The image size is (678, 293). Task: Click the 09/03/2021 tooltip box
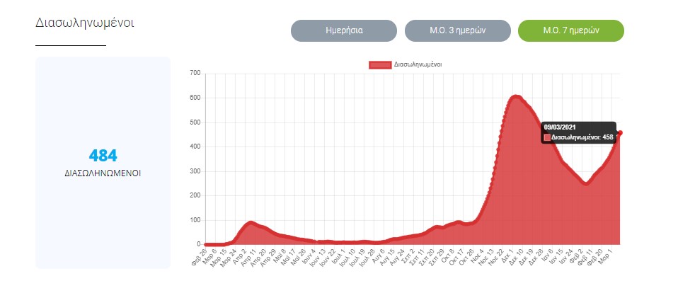pos(579,132)
